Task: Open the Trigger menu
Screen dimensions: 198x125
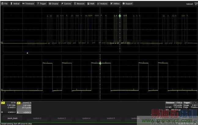Action: [x=42, y=4]
